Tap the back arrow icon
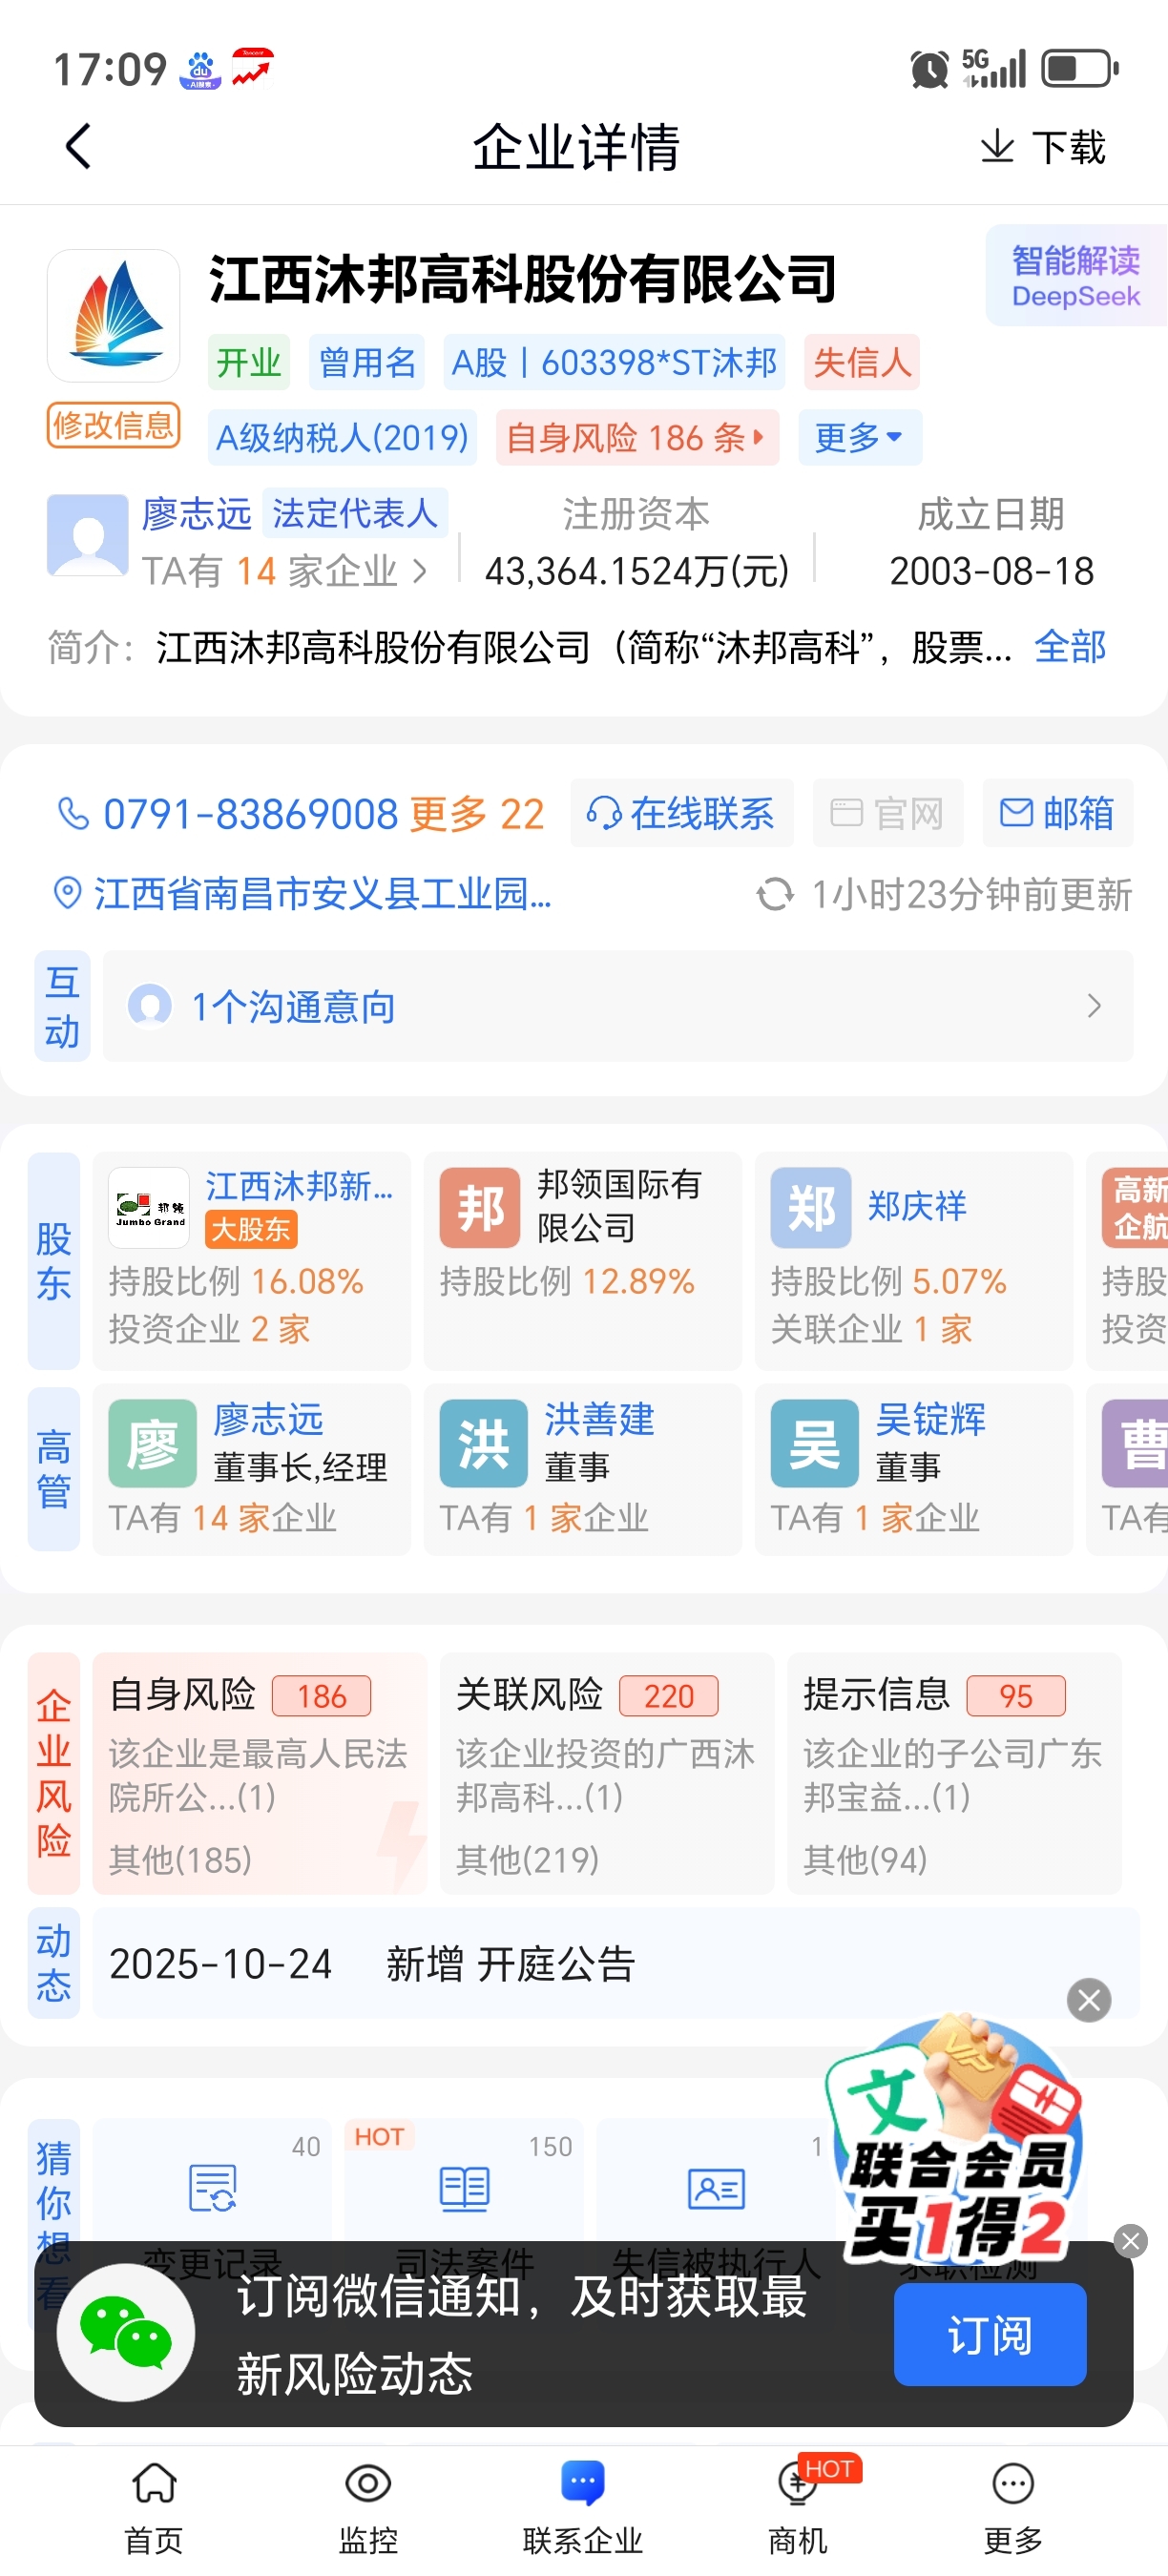 point(78,147)
